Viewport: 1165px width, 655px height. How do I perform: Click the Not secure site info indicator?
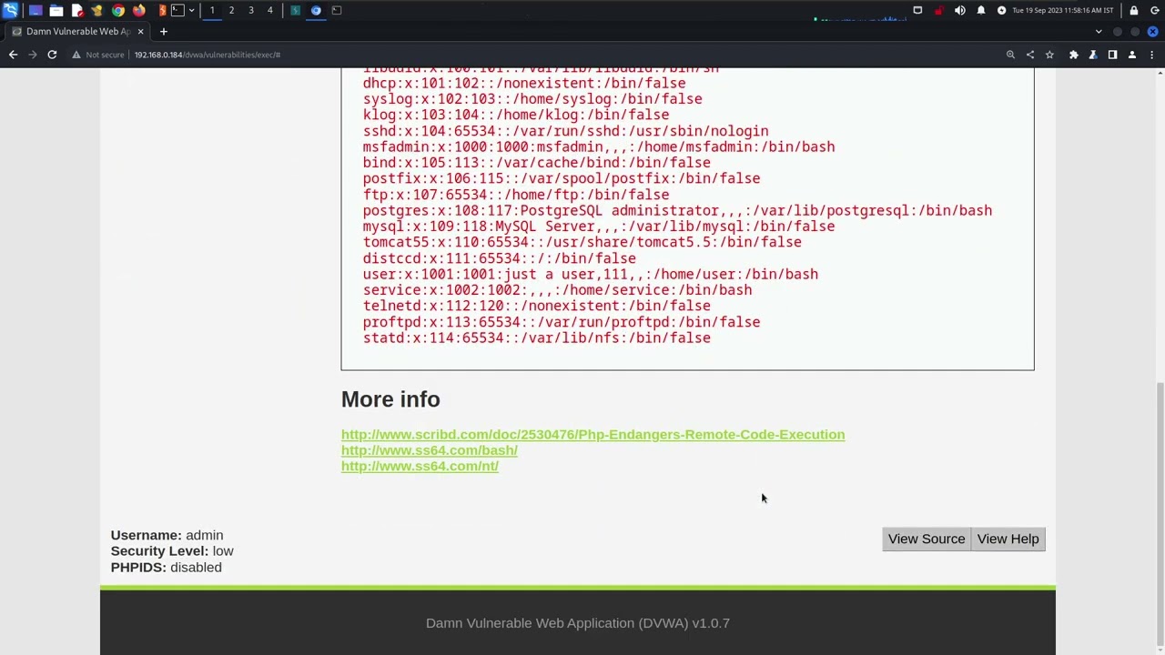coord(98,55)
